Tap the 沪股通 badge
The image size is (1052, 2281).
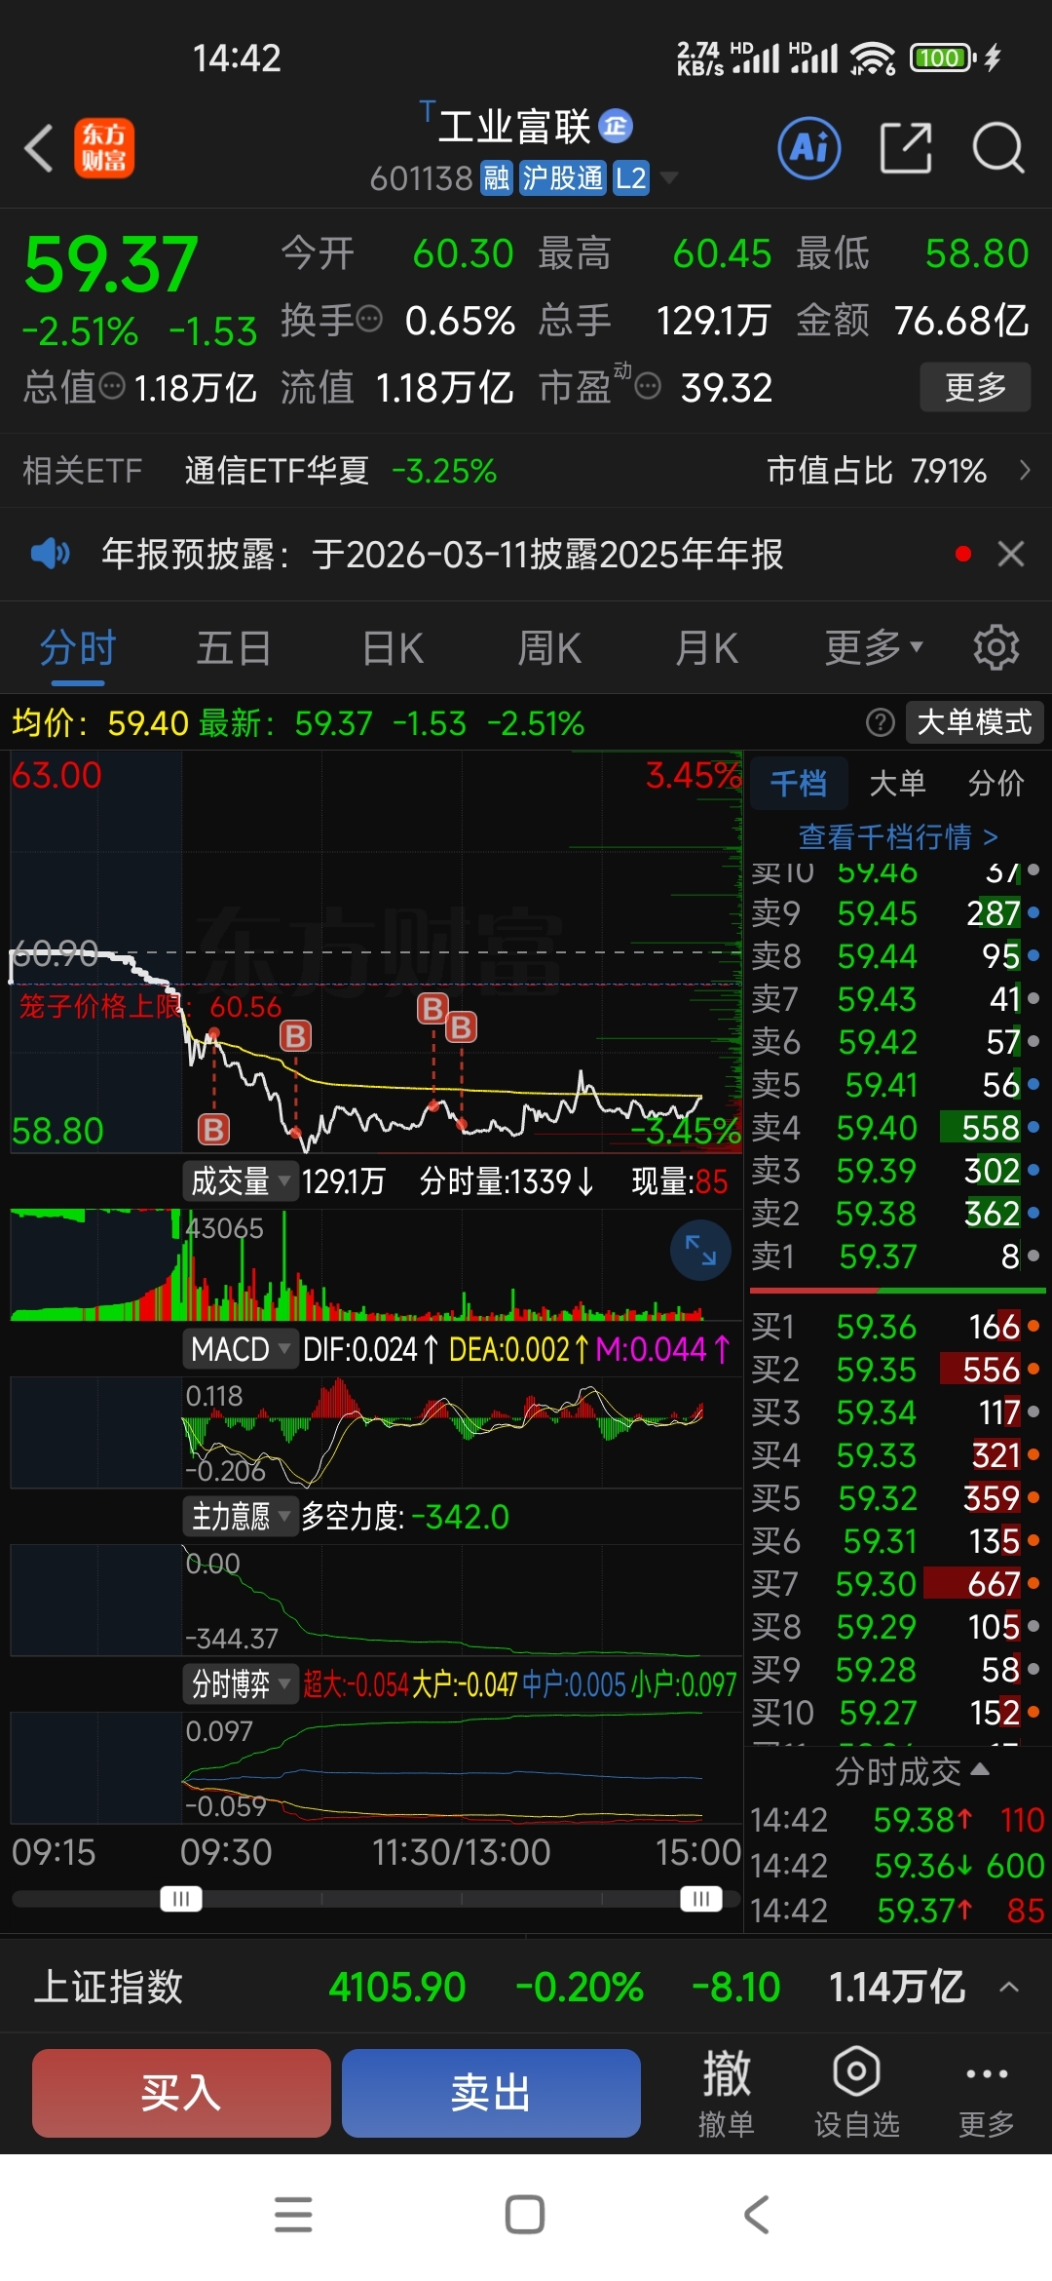click(x=563, y=178)
